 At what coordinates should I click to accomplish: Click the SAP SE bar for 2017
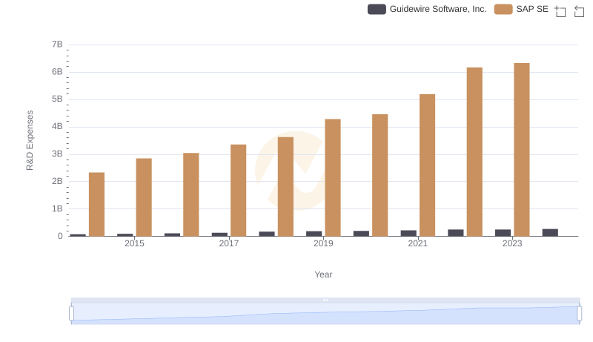click(x=238, y=191)
